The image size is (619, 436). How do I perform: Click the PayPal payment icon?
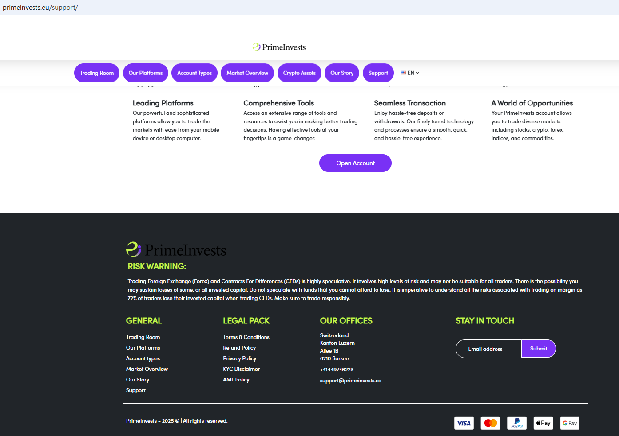tap(517, 423)
